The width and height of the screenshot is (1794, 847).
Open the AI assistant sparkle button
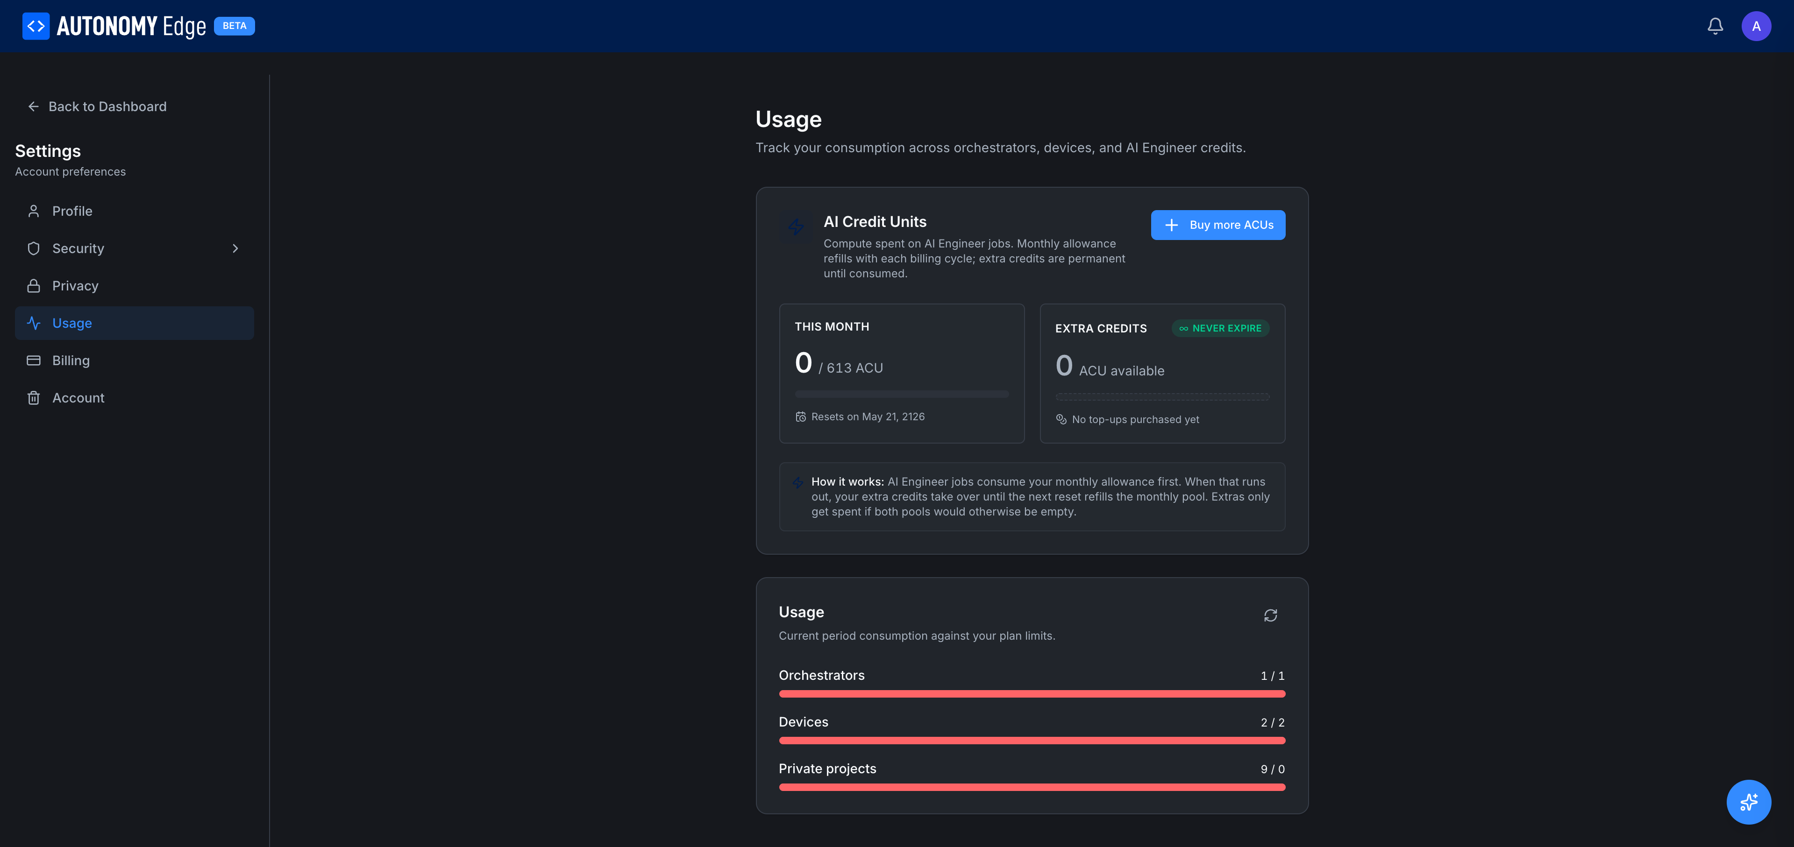(x=1748, y=802)
